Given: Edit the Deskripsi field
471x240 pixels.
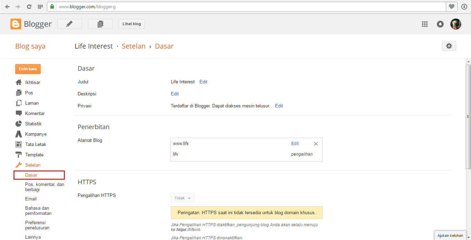Looking at the screenshot, I should point(175,94).
